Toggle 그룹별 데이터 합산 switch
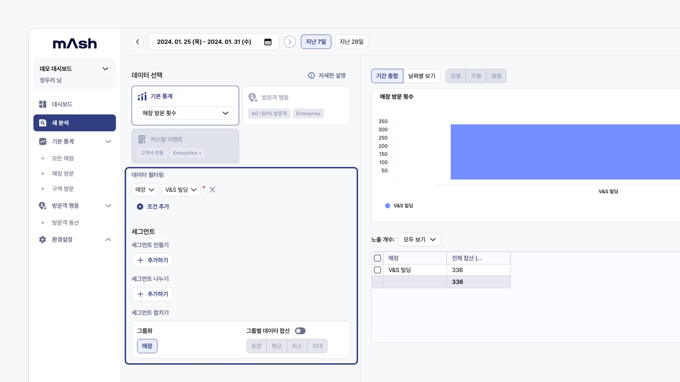Screen dimensions: 680x382 (x=300, y=331)
